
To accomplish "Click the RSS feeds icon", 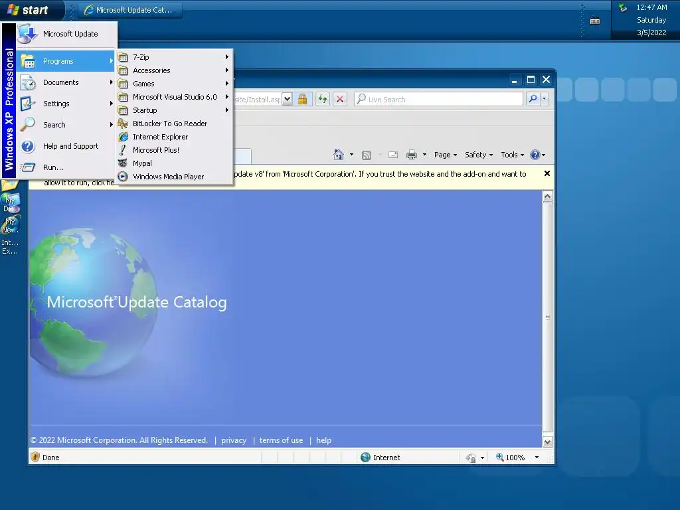I will tap(367, 155).
